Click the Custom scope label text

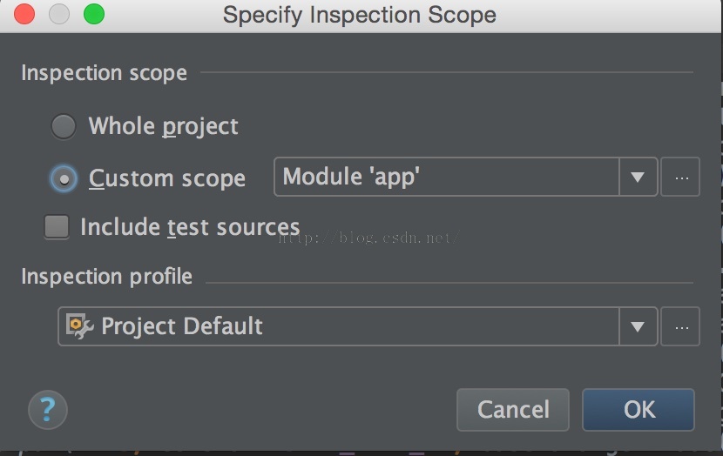tap(167, 178)
